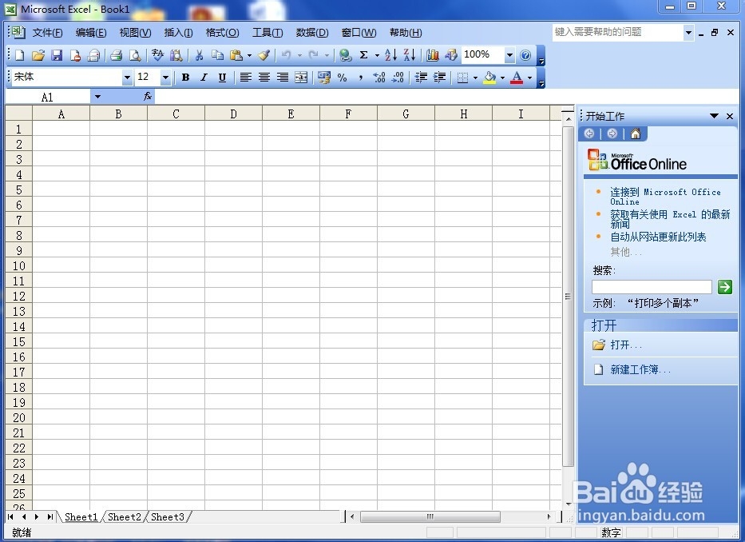Open the 文件(F) menu
The image size is (745, 542).
[47, 32]
